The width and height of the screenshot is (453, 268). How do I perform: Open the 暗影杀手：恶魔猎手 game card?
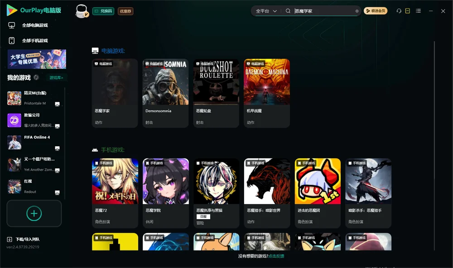pos(368,193)
